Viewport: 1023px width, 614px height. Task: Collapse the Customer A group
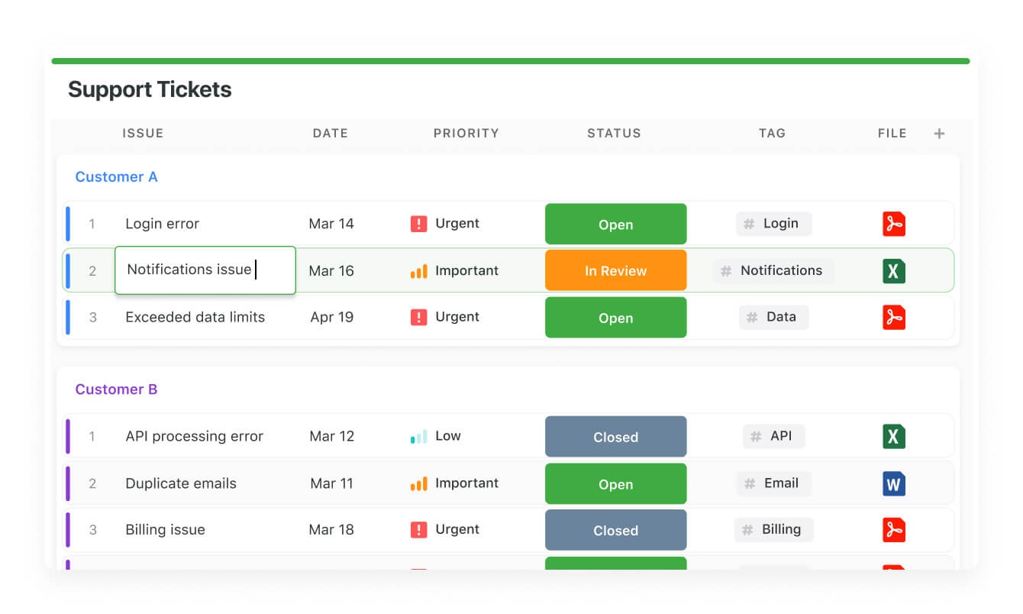(116, 177)
